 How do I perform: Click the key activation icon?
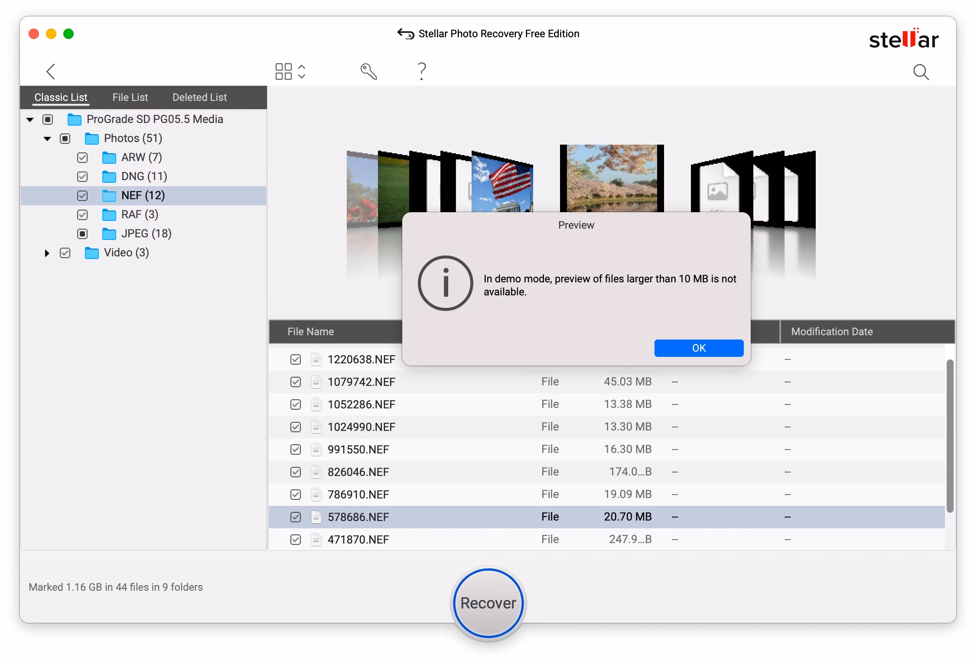(368, 71)
